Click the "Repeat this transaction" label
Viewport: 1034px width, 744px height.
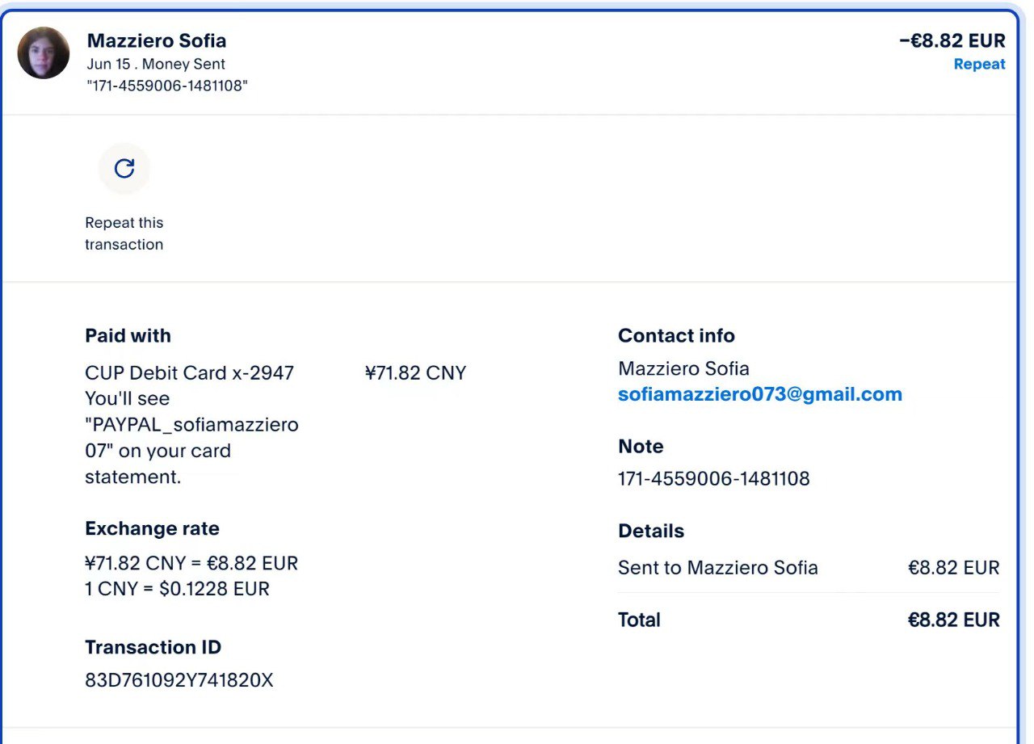pyautogui.click(x=124, y=233)
